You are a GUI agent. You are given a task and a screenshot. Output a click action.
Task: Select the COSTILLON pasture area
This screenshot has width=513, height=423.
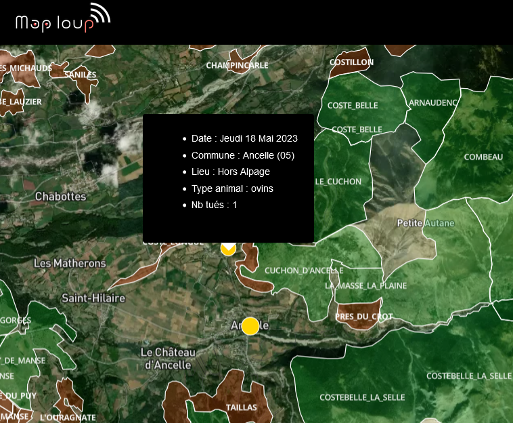tap(351, 62)
